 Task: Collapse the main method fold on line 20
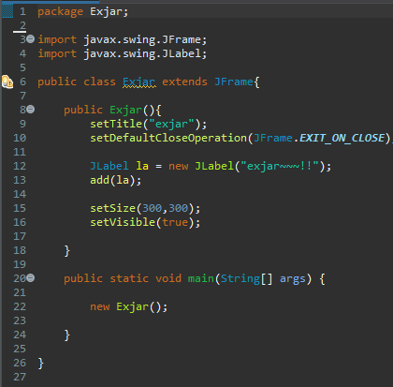tap(30, 277)
